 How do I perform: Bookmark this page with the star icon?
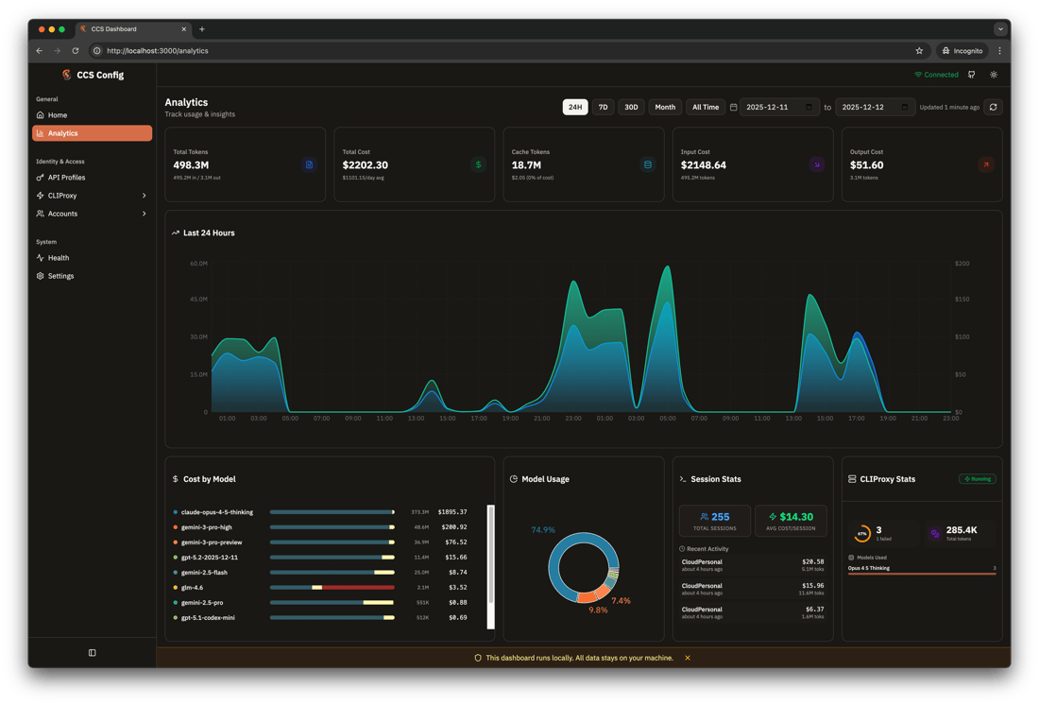tap(919, 50)
